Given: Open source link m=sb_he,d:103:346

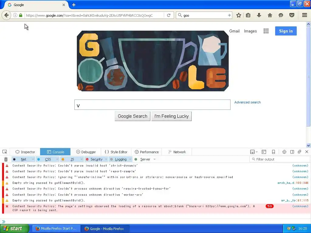Looking at the screenshot, I should [x=293, y=183].
